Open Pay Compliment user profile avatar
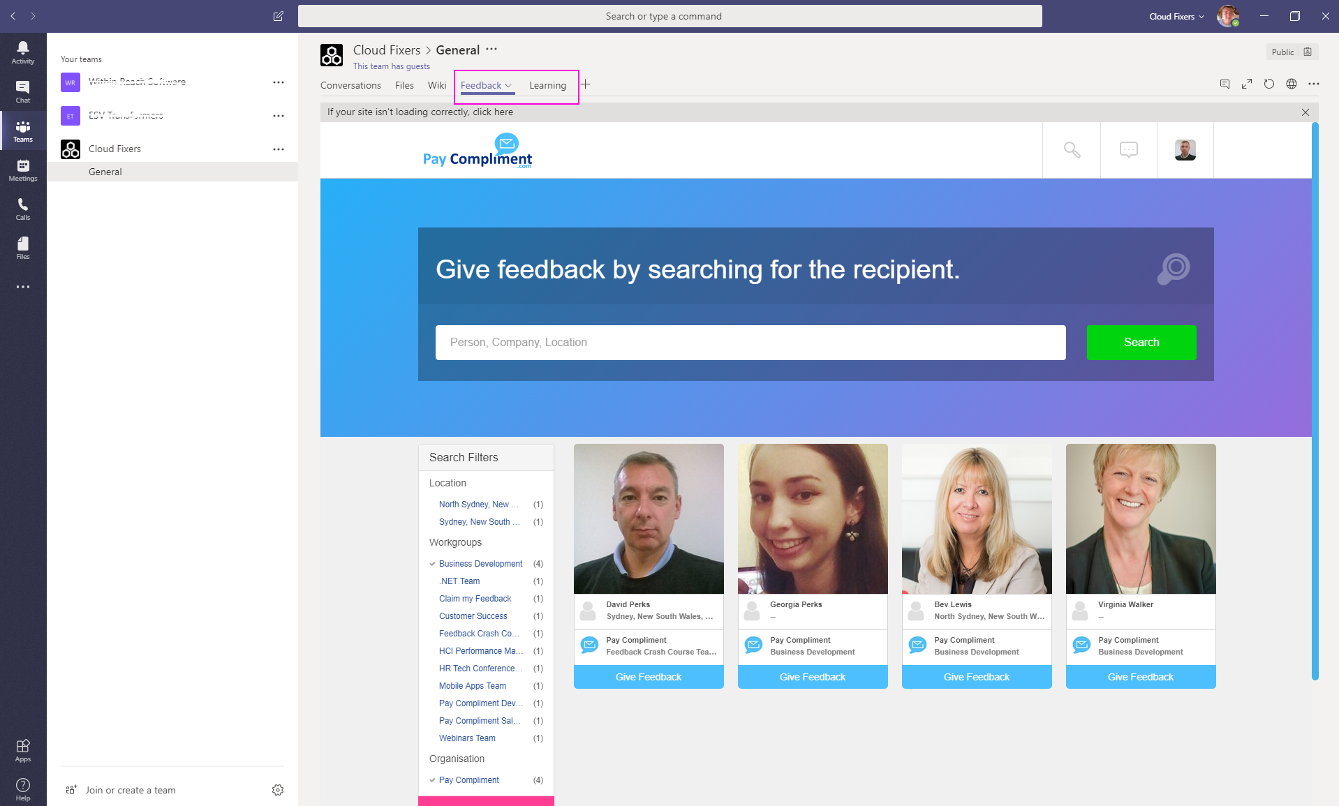 click(1185, 150)
